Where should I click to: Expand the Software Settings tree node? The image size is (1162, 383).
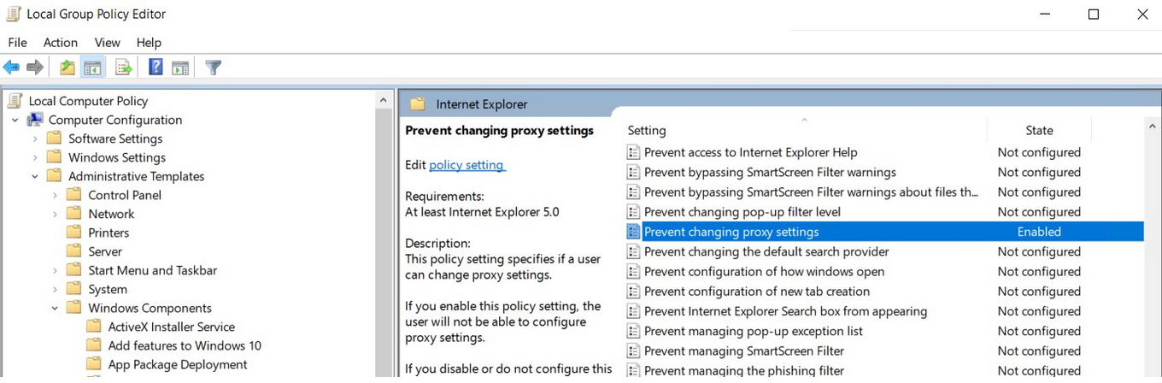tap(35, 139)
